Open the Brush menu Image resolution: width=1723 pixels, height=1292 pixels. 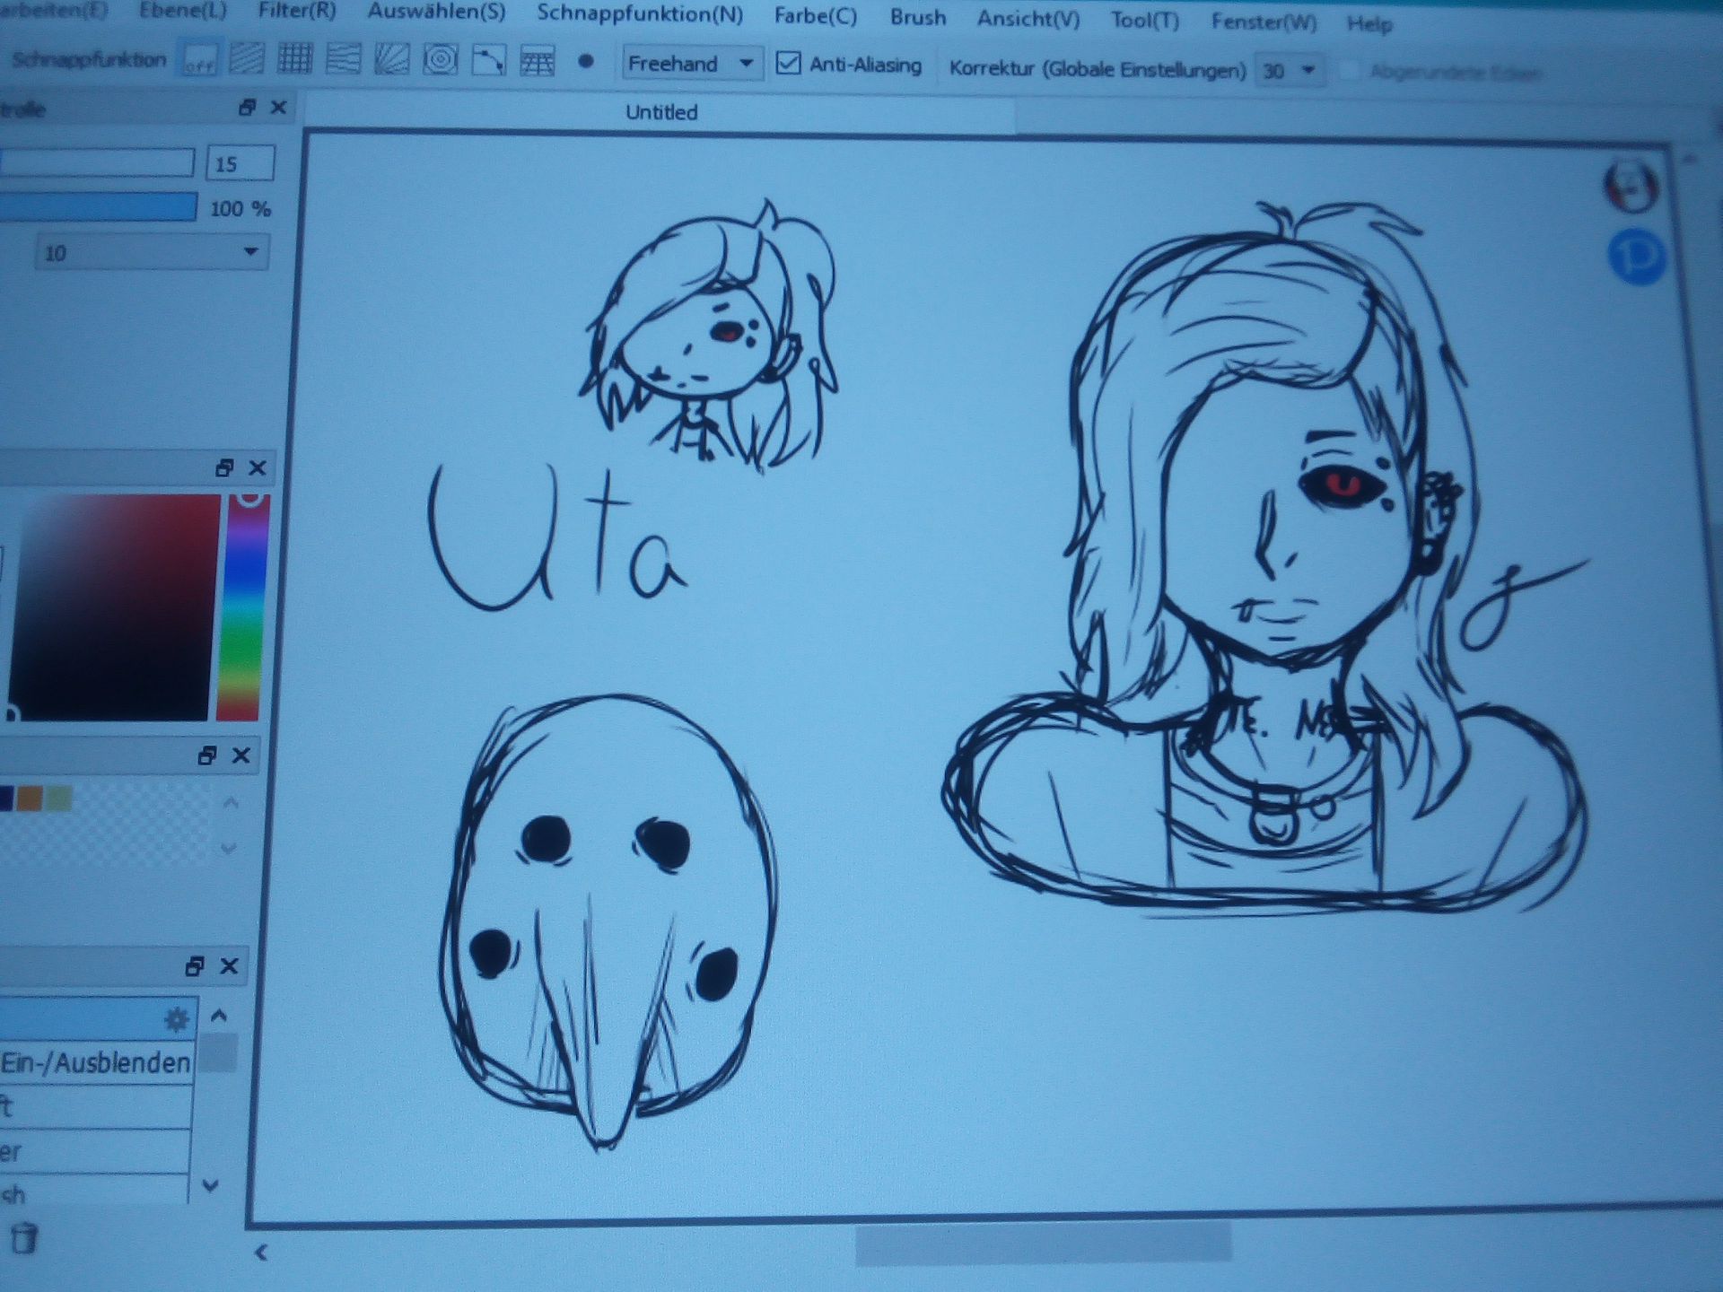[x=918, y=17]
